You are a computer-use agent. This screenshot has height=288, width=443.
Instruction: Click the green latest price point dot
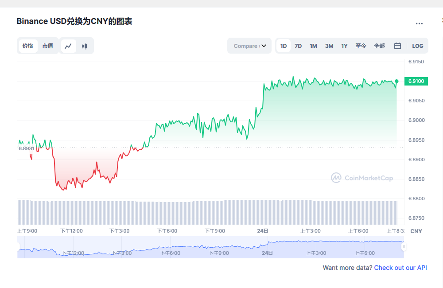[396, 81]
